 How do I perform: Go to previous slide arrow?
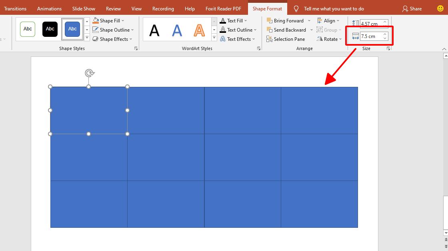tap(446, 239)
